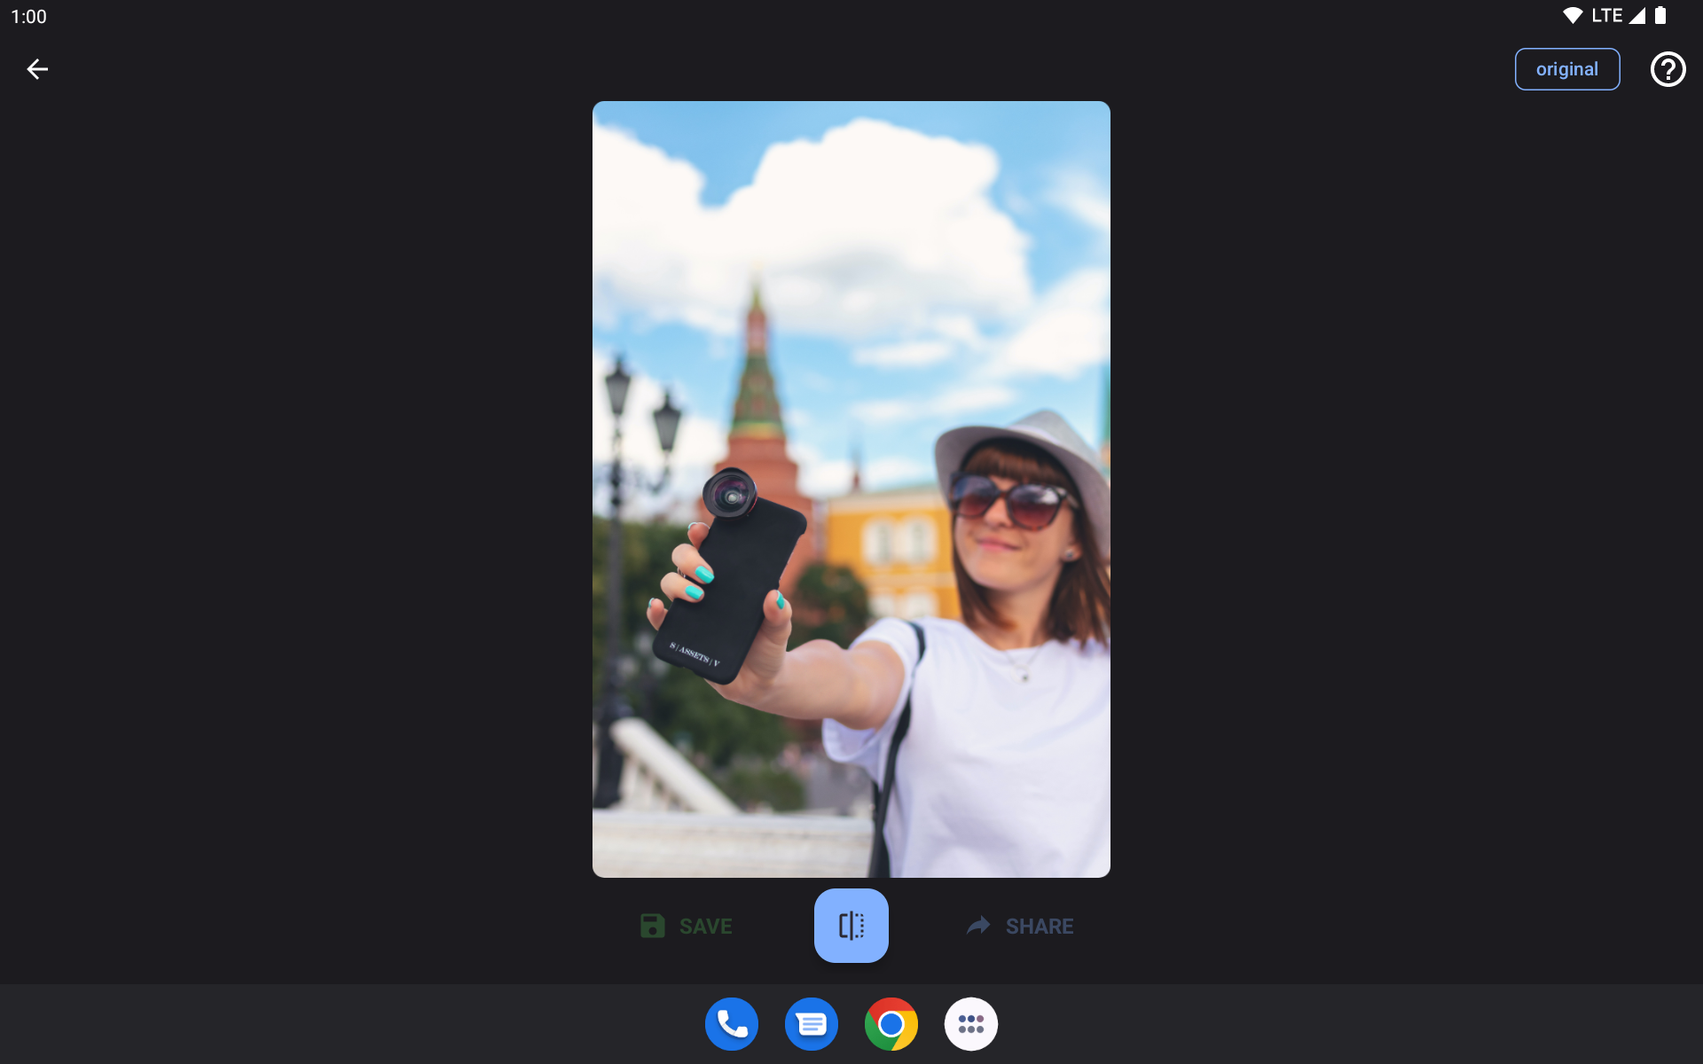Open the help question mark icon
The image size is (1703, 1064).
pyautogui.click(x=1668, y=69)
